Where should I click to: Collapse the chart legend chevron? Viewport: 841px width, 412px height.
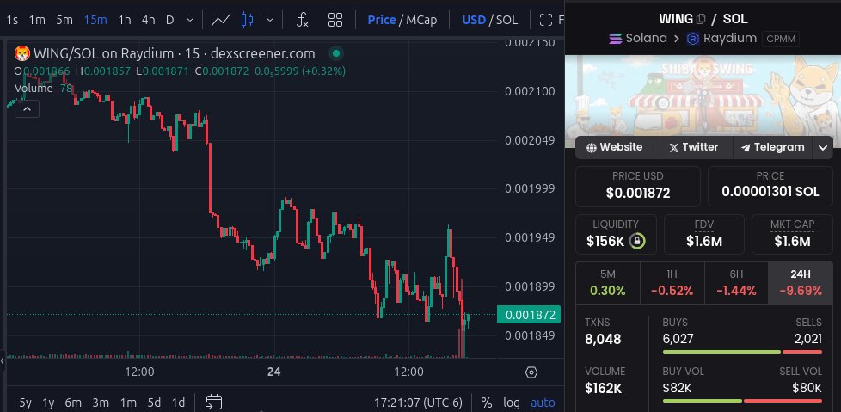coord(27,109)
